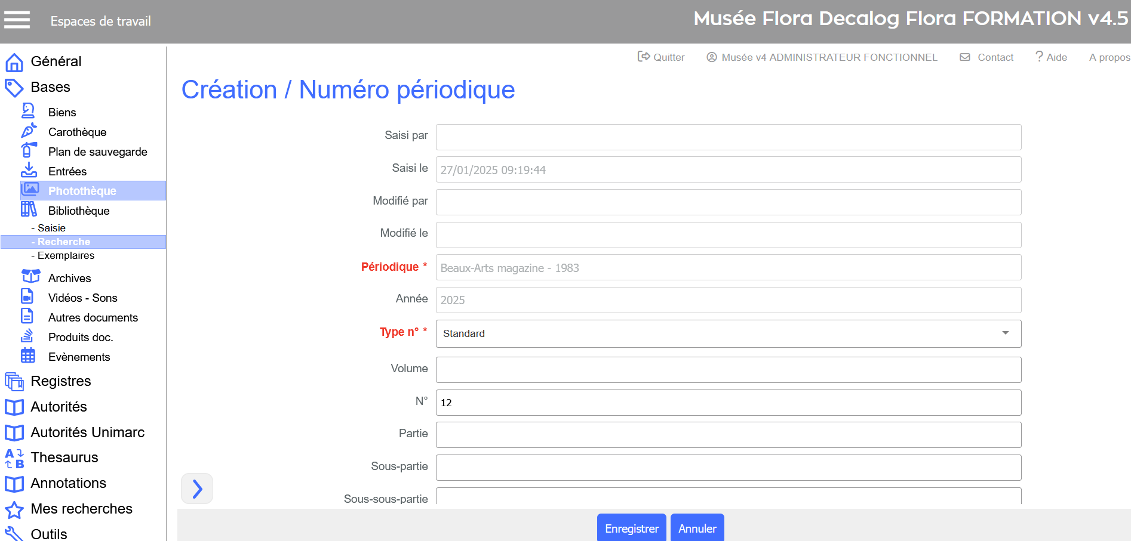
Task: Select the Exemplaires submenu item
Action: [66, 255]
